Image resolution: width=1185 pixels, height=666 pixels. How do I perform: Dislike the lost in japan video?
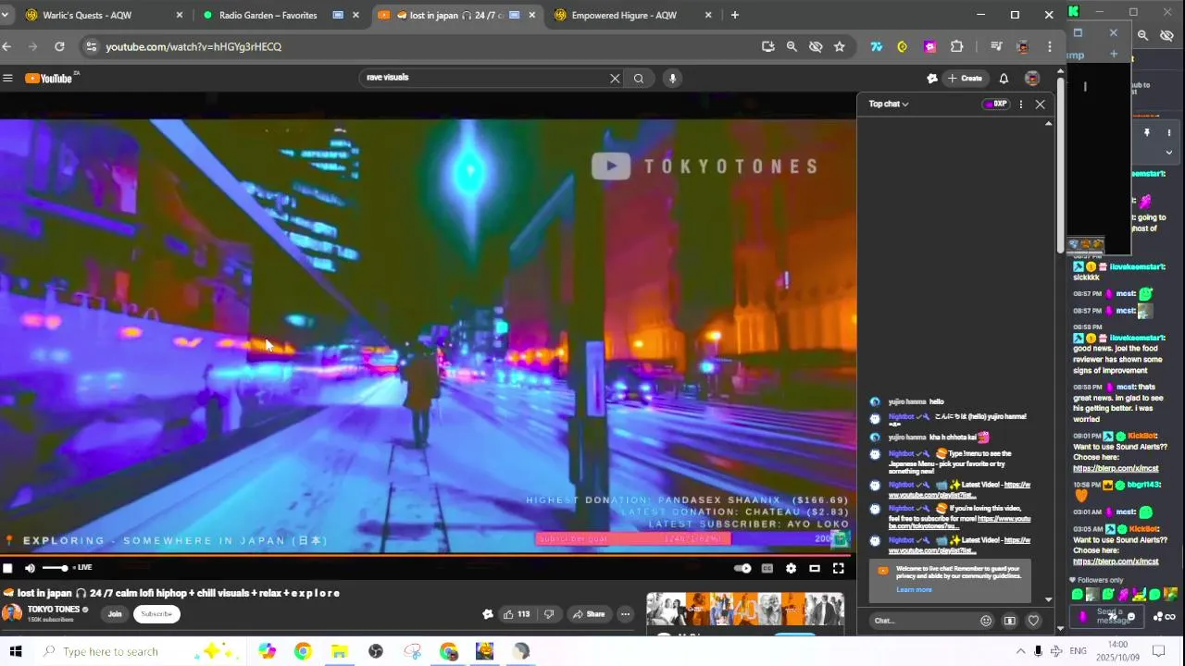[x=549, y=614]
